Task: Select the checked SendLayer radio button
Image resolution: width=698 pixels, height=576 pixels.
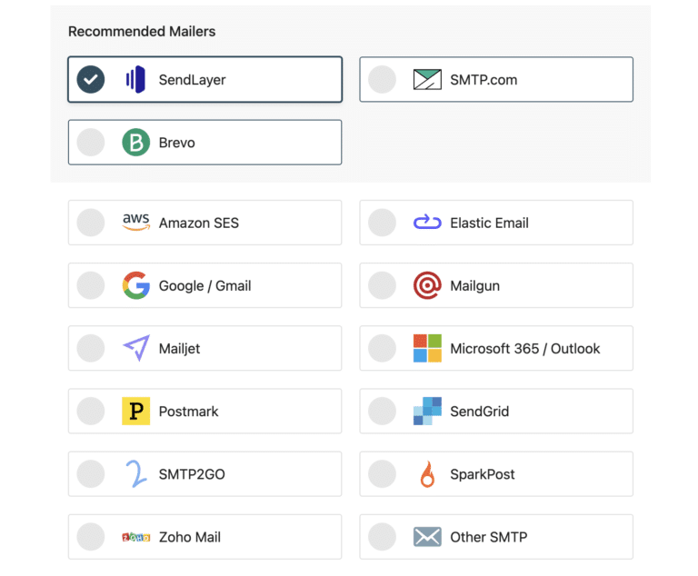Action: coord(91,80)
